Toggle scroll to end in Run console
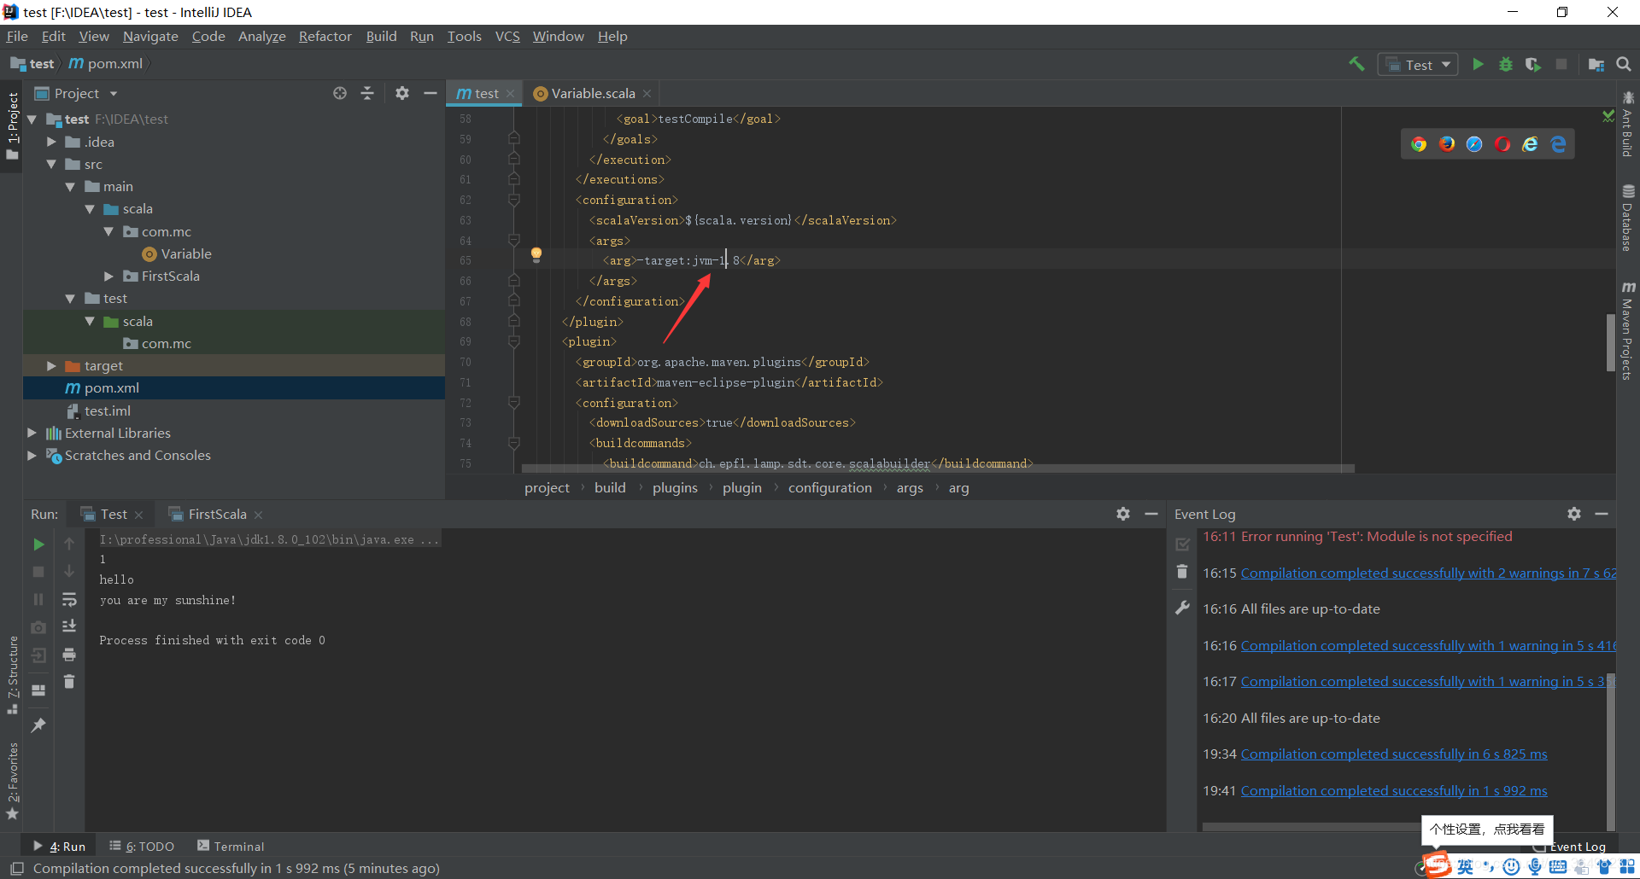Image resolution: width=1640 pixels, height=879 pixels. (x=69, y=627)
